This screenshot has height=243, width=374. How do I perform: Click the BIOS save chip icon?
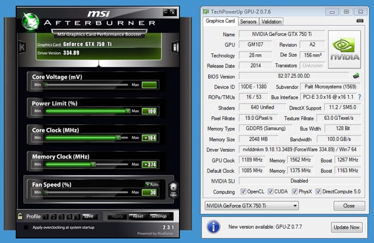(x=356, y=76)
